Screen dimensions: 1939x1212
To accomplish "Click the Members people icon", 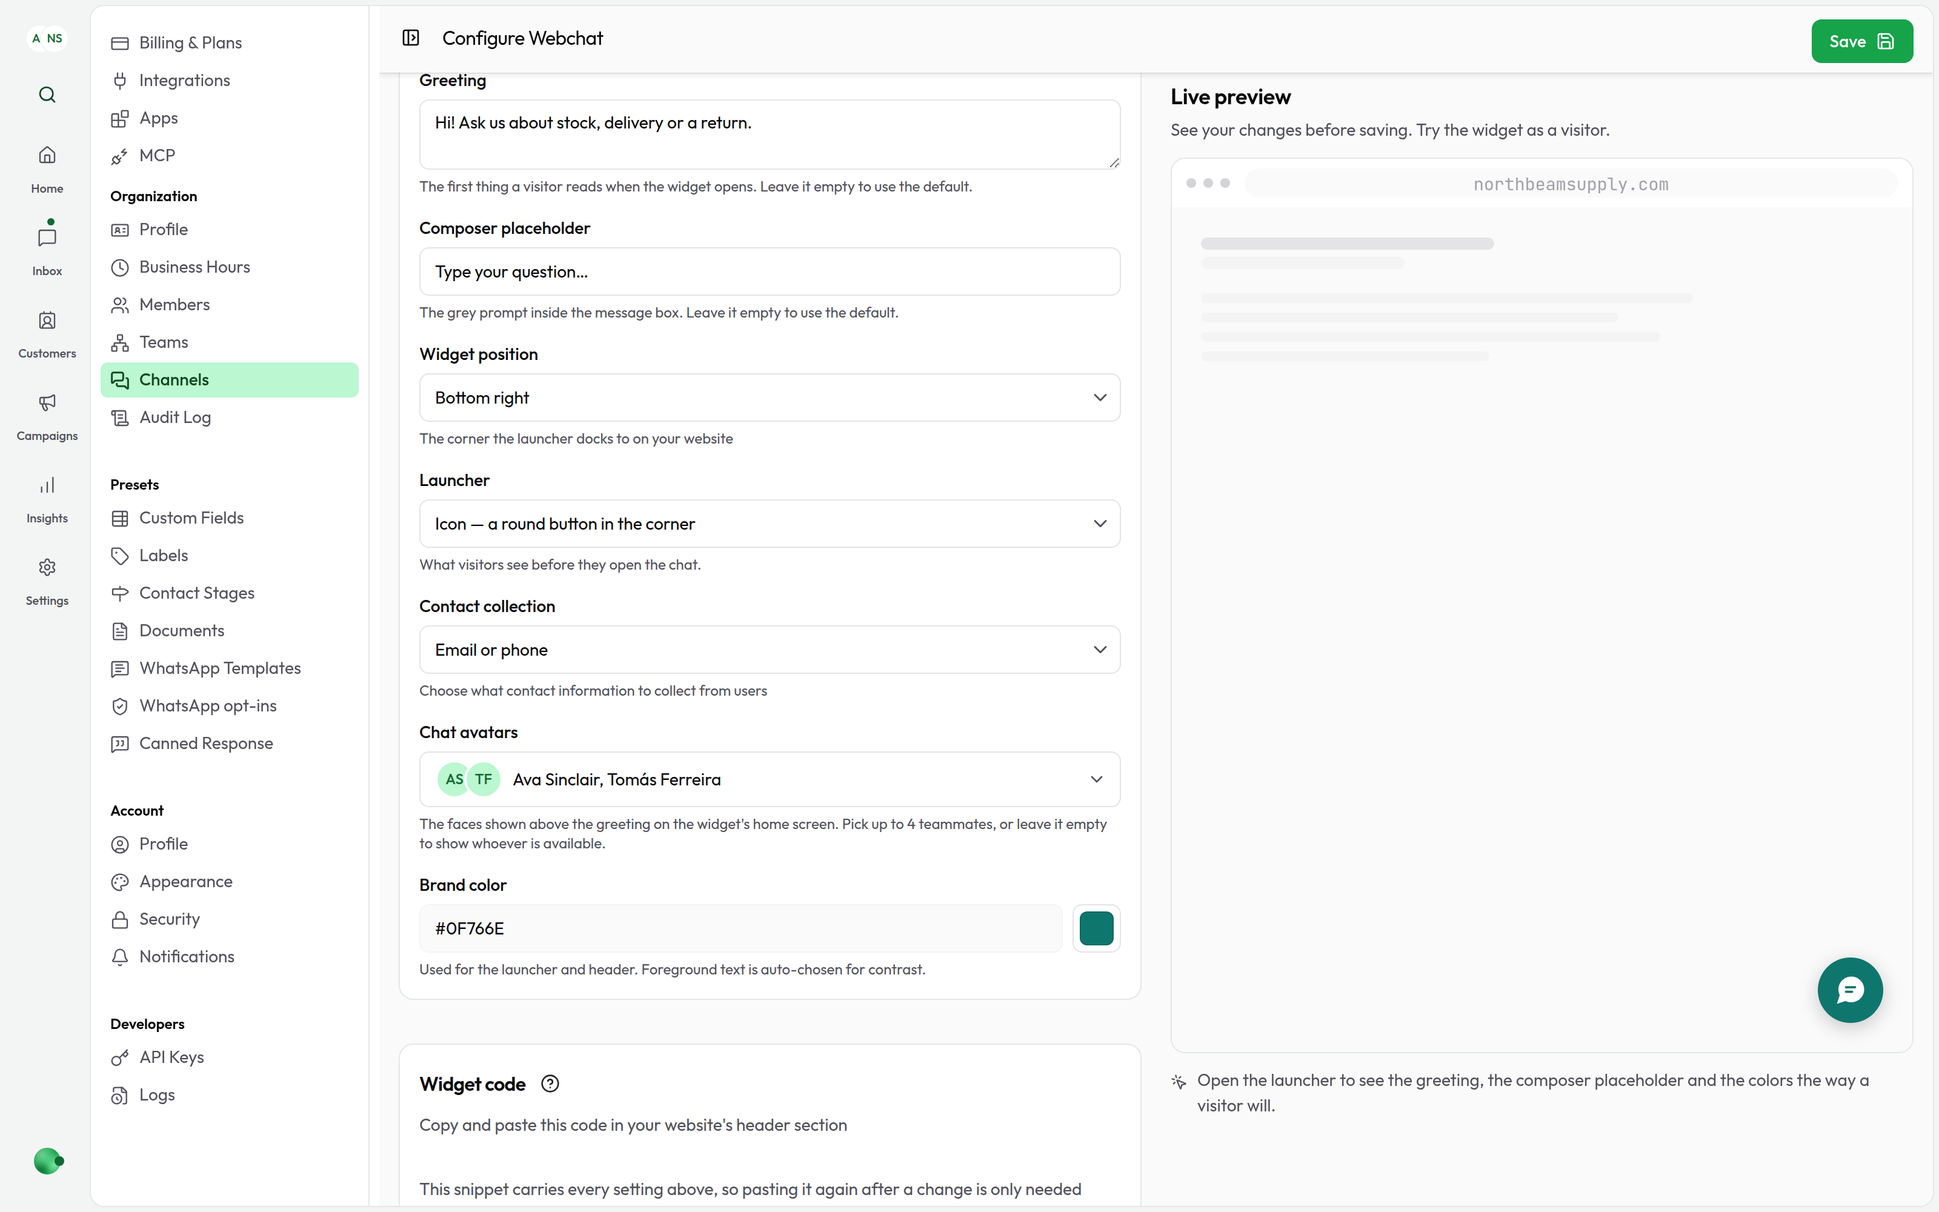I will [x=120, y=305].
